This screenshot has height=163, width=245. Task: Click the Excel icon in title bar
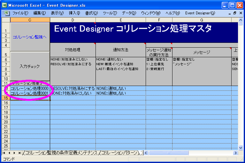4,5
